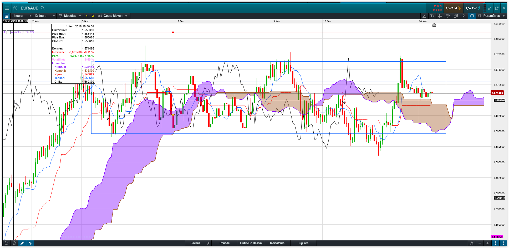
Task: Toggle horizontal fit mode button
Action: coord(495,243)
